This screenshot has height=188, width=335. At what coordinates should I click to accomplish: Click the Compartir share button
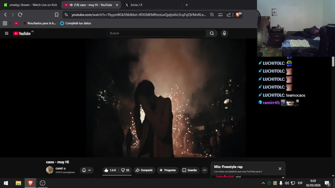(144, 170)
